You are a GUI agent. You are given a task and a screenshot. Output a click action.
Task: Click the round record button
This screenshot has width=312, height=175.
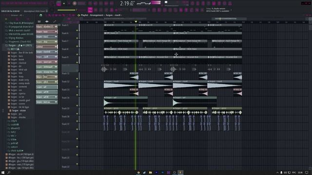(75, 3)
